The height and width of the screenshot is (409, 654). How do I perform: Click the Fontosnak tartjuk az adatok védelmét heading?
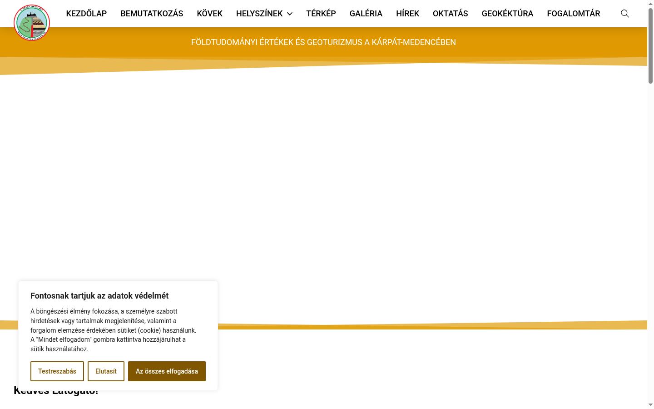(99, 296)
